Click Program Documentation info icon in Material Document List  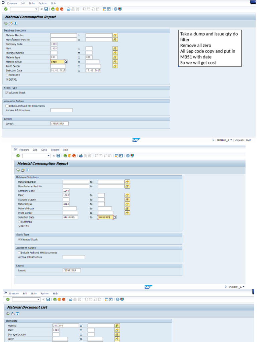18,314
